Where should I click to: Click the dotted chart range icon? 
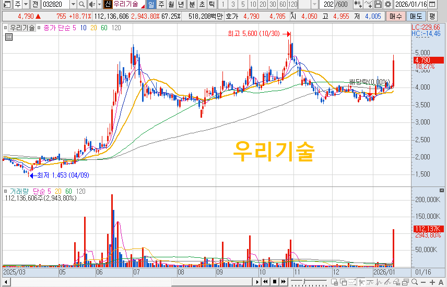pos(352,282)
